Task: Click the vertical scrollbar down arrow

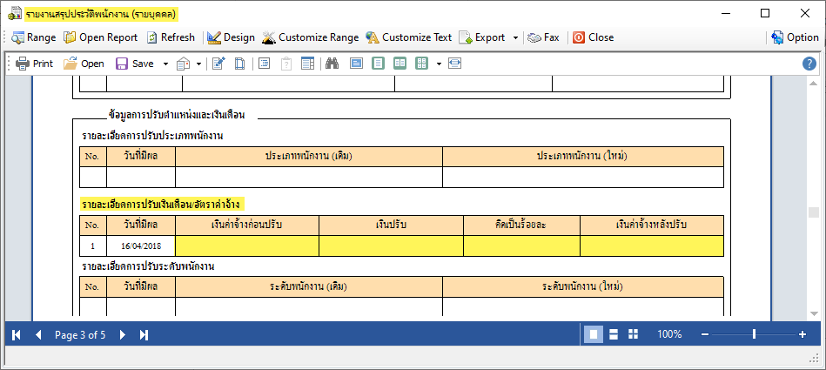Action: [x=813, y=314]
